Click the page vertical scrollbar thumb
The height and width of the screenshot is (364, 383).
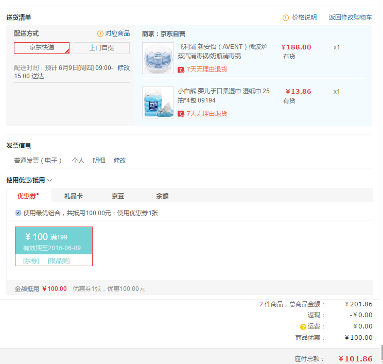pos(382,352)
